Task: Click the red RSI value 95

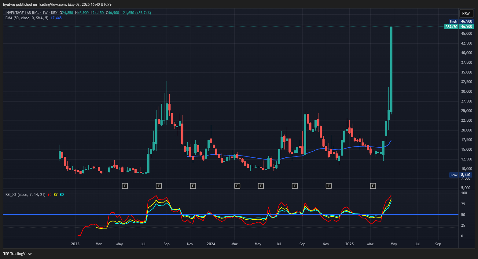Action: click(50, 195)
